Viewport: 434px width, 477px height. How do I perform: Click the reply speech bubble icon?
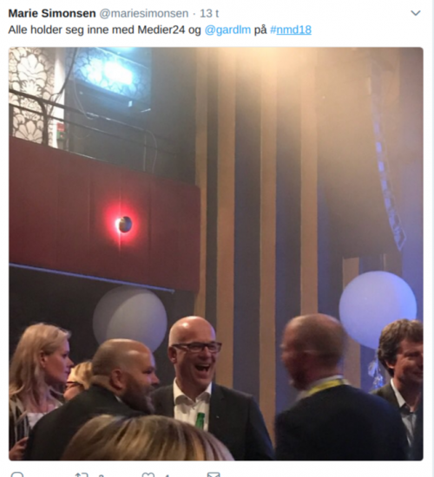17,474
